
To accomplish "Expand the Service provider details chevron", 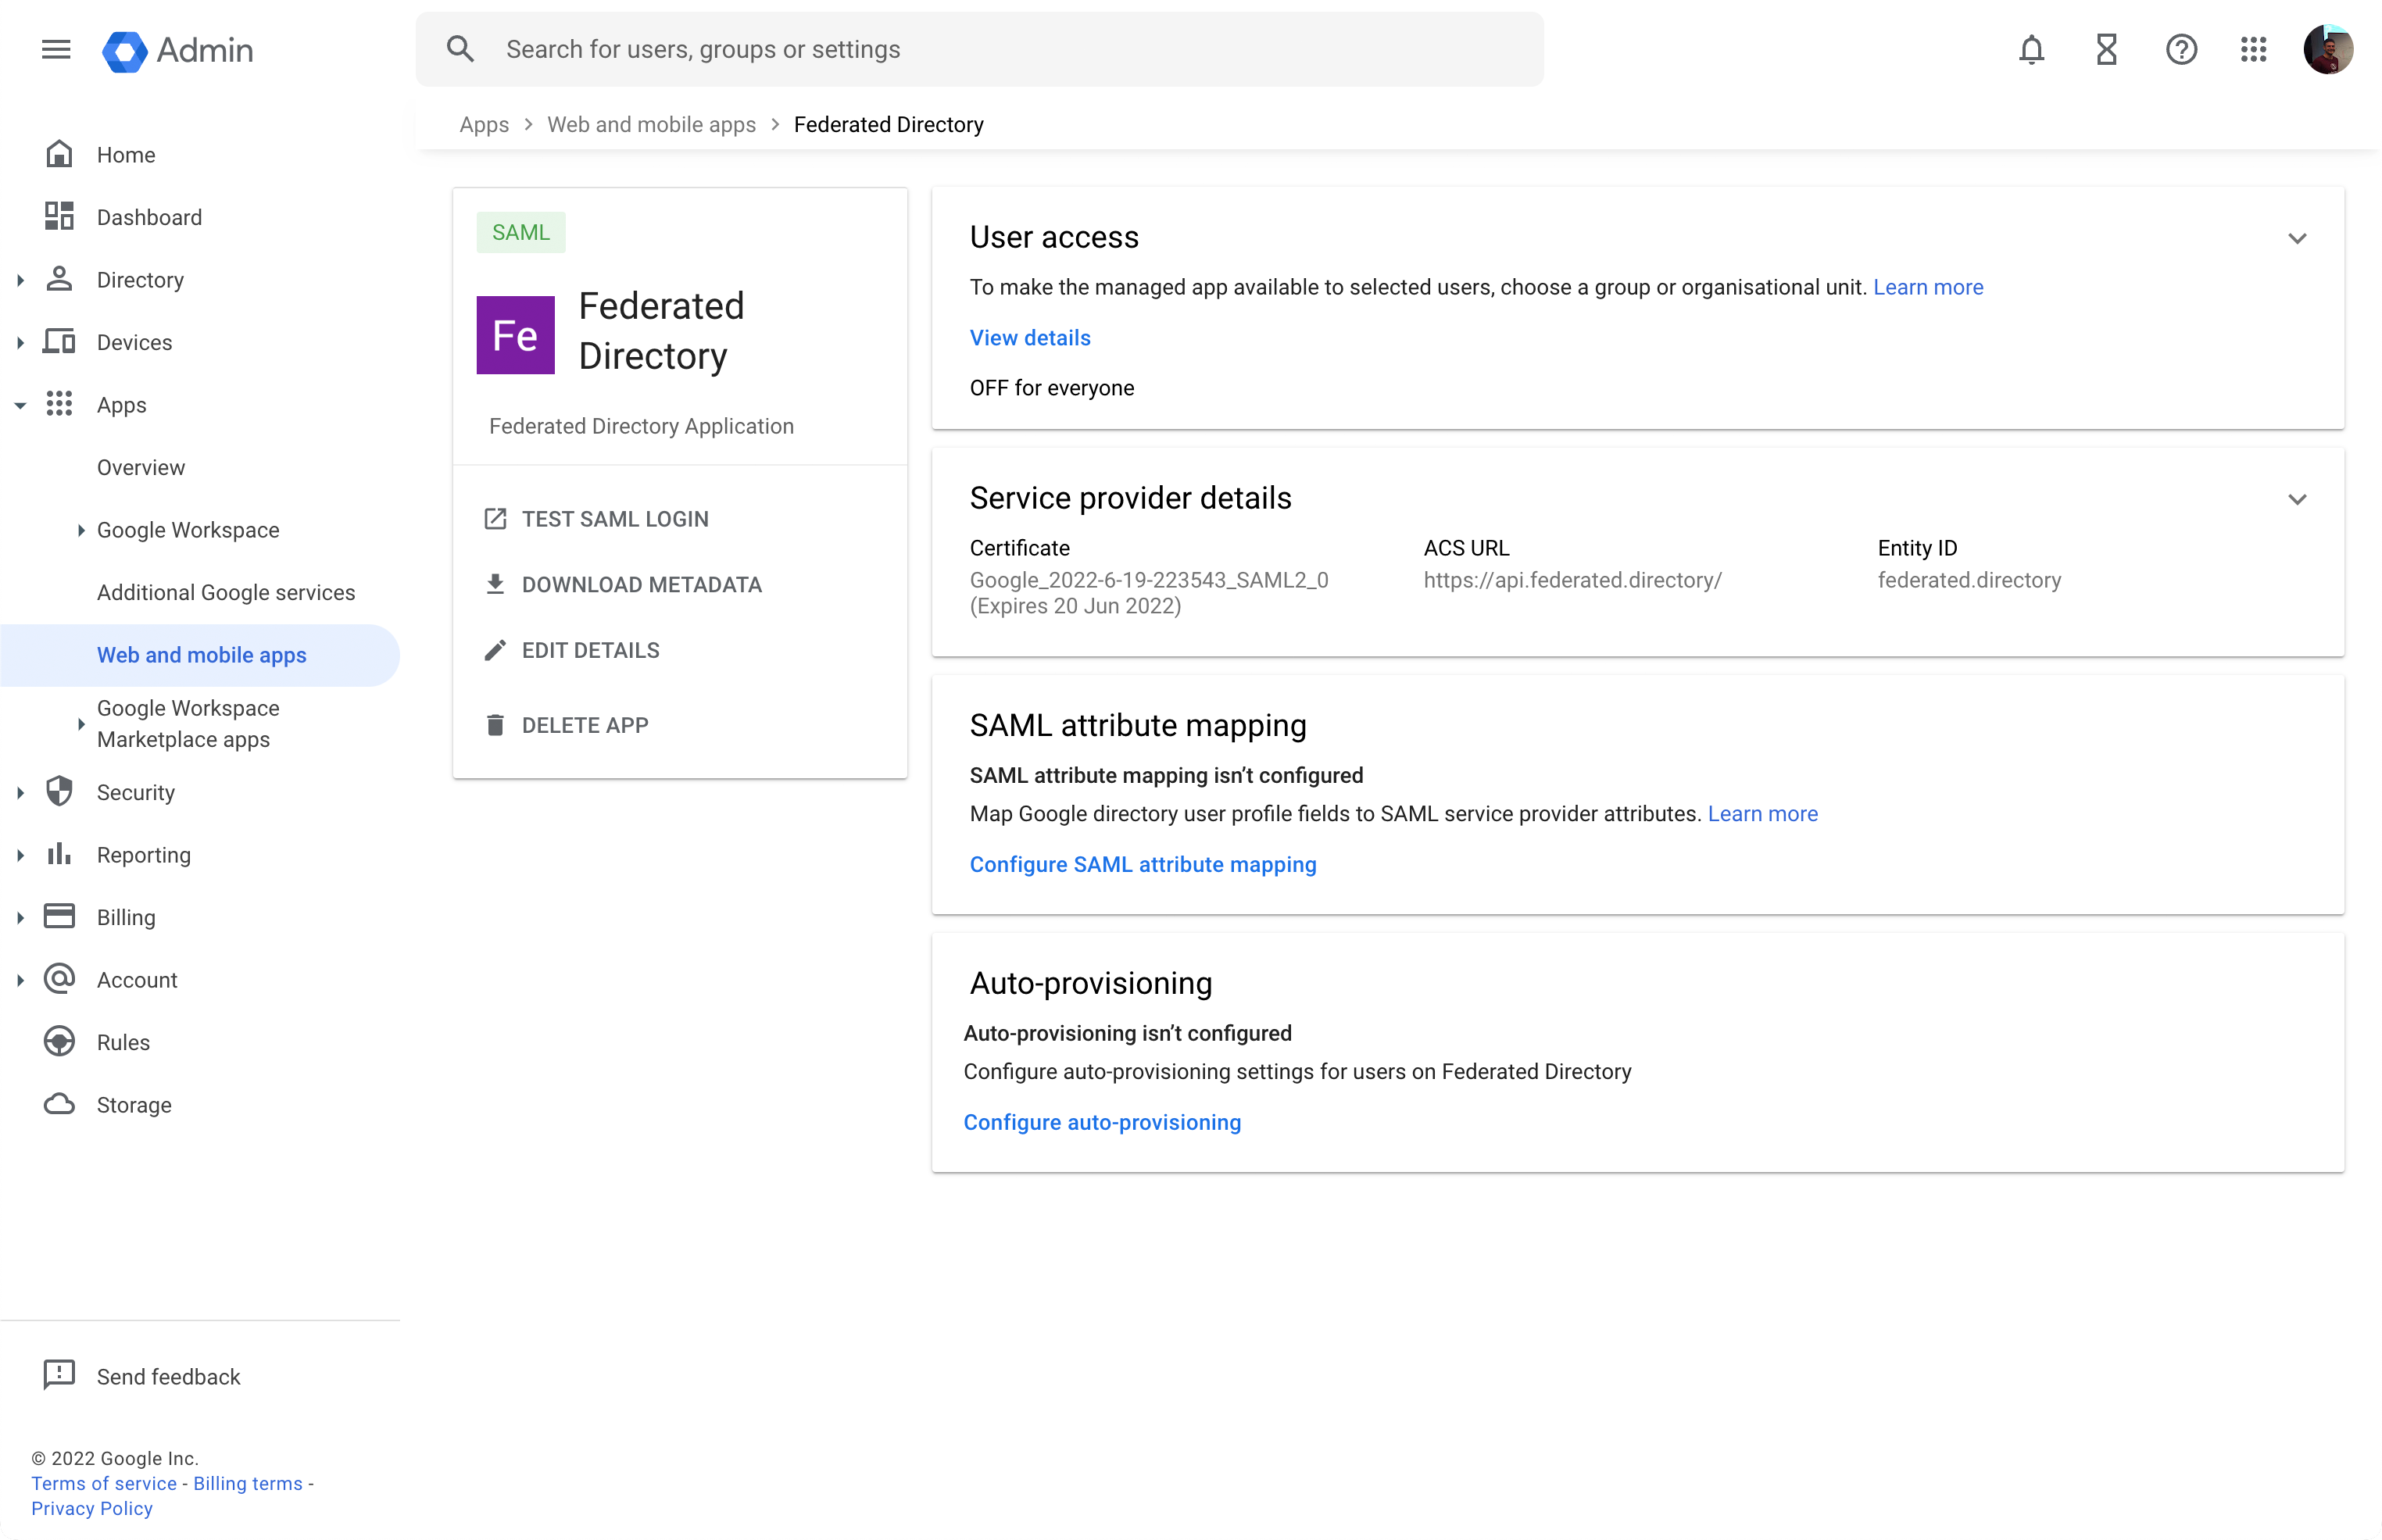I will (x=2298, y=499).
